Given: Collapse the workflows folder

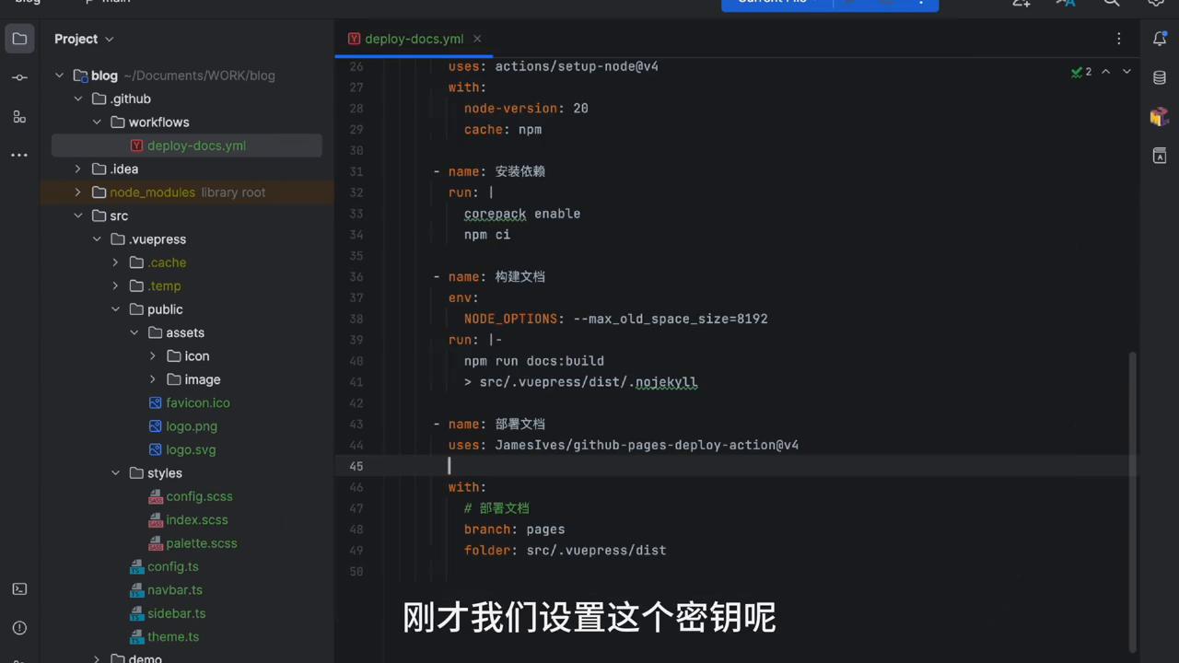Looking at the screenshot, I should [97, 122].
